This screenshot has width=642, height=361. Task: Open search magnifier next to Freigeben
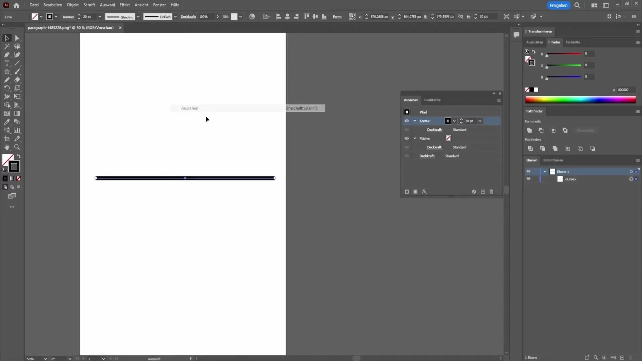pyautogui.click(x=577, y=5)
